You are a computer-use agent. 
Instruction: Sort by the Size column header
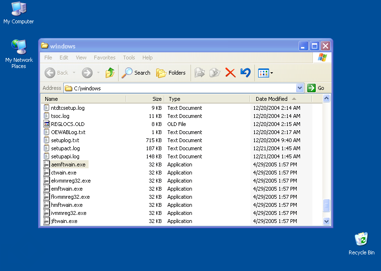(x=145, y=99)
